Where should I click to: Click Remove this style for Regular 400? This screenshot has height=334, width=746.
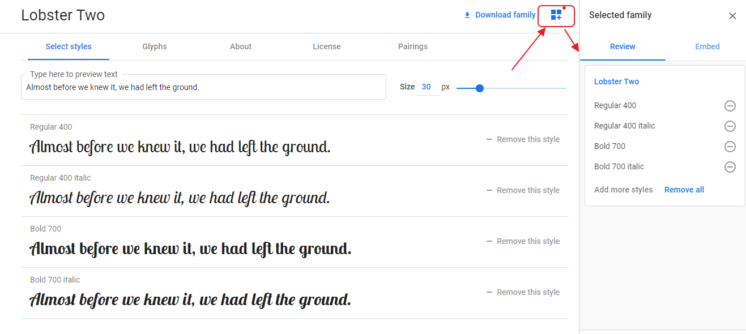523,139
